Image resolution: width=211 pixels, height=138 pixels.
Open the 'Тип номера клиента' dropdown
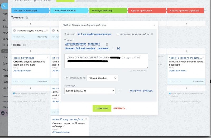click(x=102, y=78)
